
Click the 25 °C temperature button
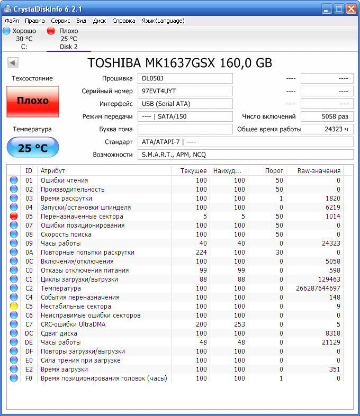click(x=33, y=147)
